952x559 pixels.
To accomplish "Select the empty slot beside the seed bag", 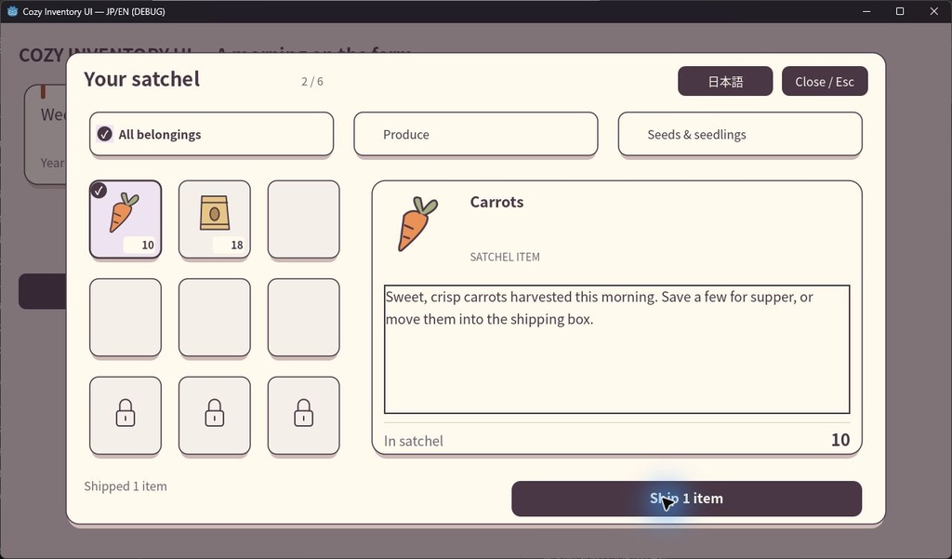I will (x=304, y=220).
